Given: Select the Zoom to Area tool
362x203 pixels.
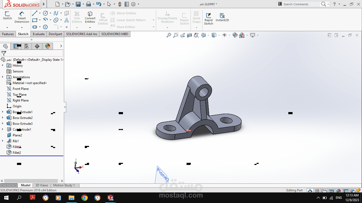Looking at the screenshot, I should coord(176,35).
